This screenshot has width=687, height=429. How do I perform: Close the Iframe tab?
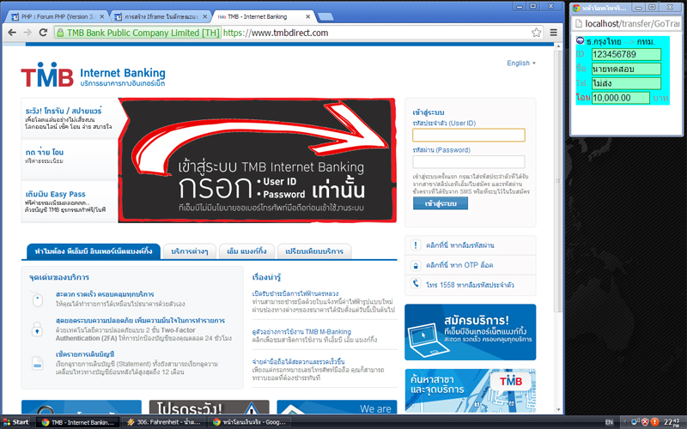[x=204, y=16]
